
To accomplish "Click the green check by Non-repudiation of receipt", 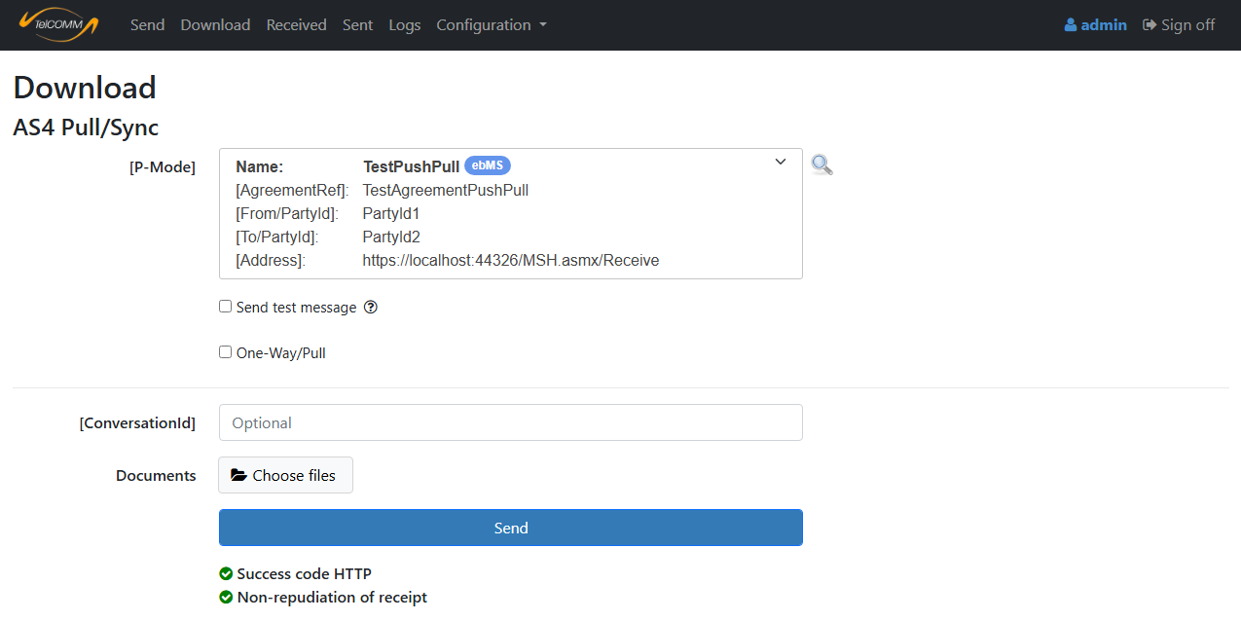I will pyautogui.click(x=226, y=598).
